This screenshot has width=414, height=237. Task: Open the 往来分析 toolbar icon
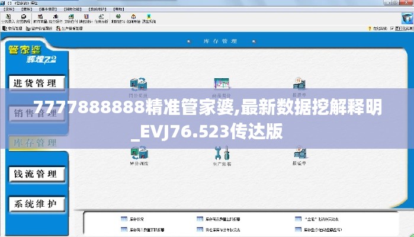(101, 18)
